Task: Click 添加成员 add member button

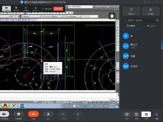Action: point(151,11)
